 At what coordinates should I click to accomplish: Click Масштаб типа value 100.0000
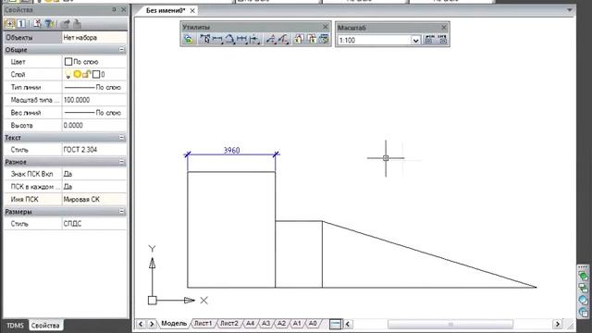(94, 100)
